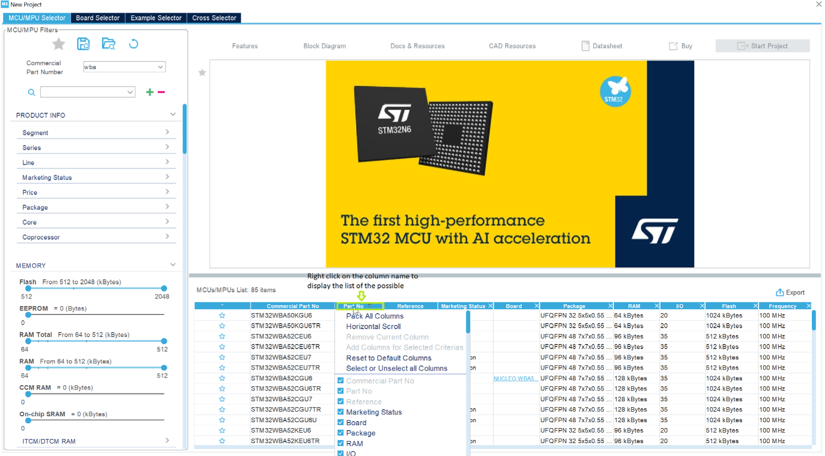Open the Docs & Resources view
Screen dimensions: 825x456
coord(417,46)
